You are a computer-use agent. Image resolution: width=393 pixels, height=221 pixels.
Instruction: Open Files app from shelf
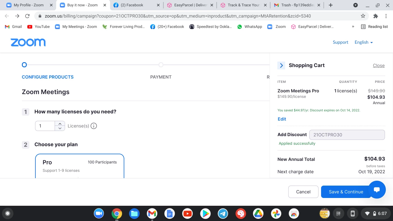[134, 214]
